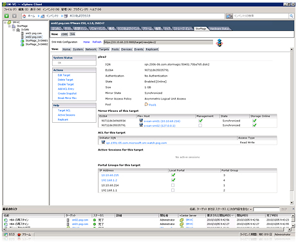Click the StorMagic_SvSAN02 VM icon
This screenshot has width=298, height=252.
click(23, 44)
